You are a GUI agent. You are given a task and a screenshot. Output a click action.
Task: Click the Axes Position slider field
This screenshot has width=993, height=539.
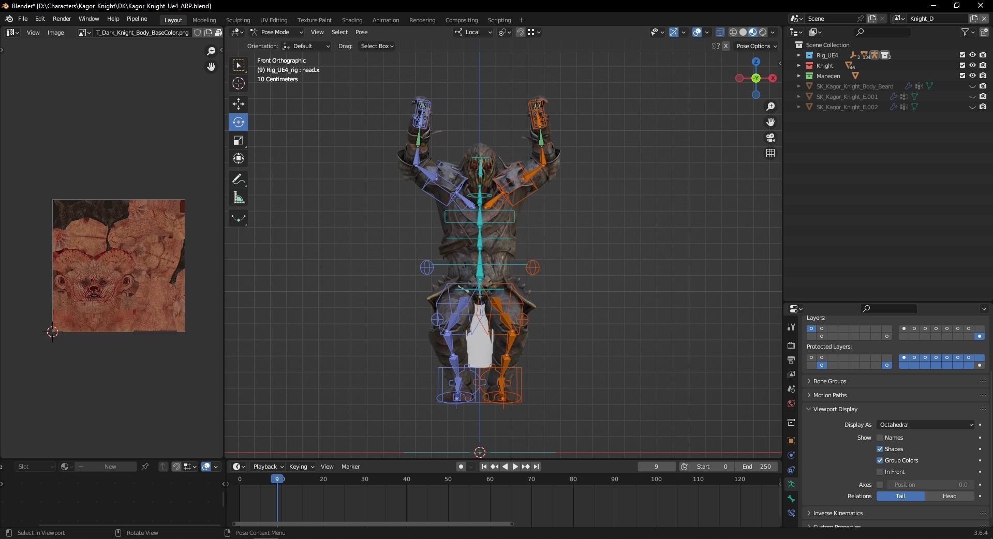(930, 485)
